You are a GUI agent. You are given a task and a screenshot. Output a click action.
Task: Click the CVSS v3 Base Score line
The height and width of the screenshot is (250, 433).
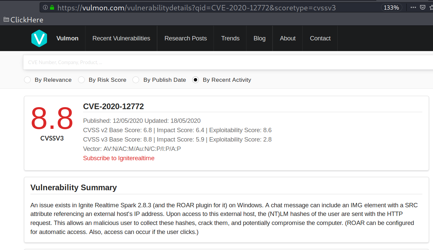177,140
